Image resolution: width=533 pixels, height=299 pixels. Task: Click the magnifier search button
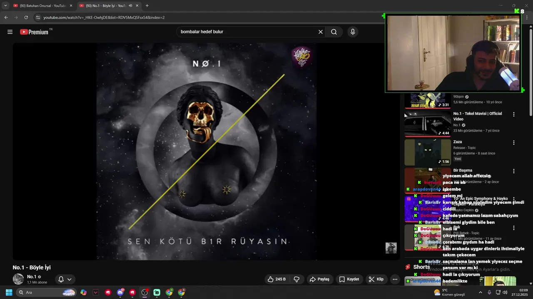(x=334, y=32)
